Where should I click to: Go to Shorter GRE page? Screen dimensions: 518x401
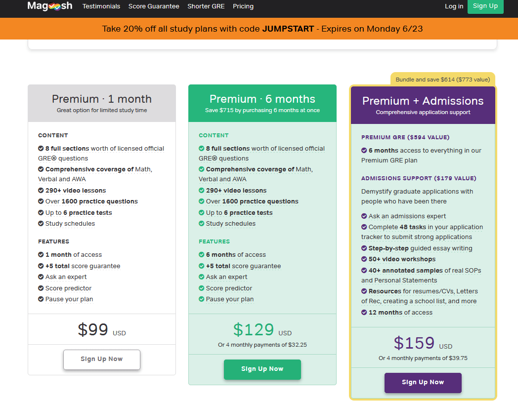[206, 6]
